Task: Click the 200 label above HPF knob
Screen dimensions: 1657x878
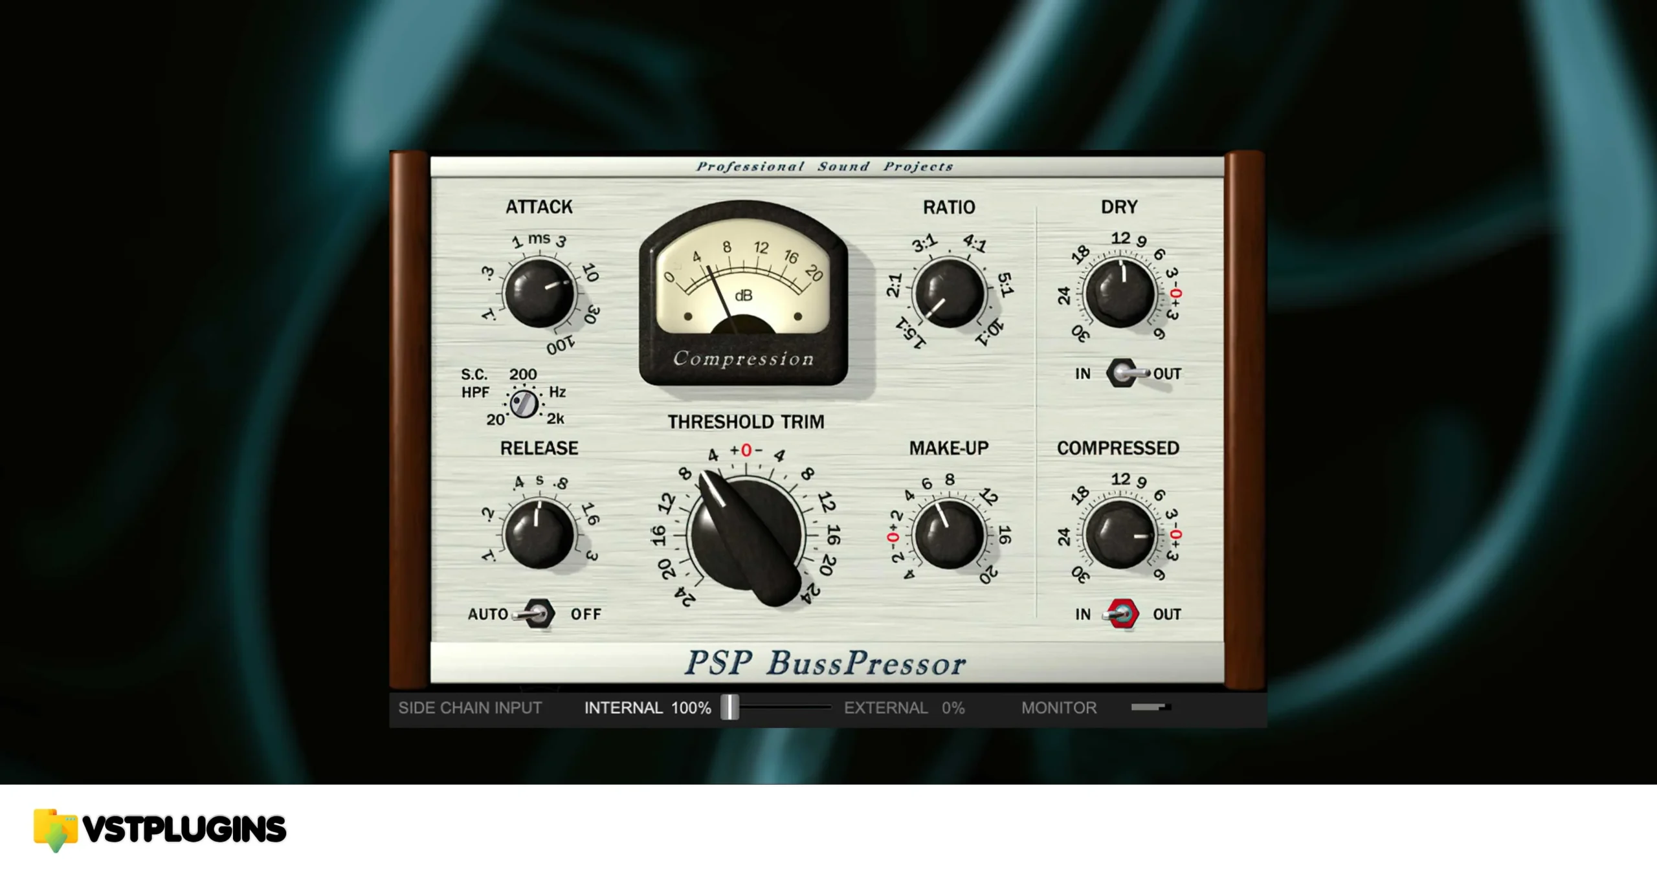Action: (523, 374)
